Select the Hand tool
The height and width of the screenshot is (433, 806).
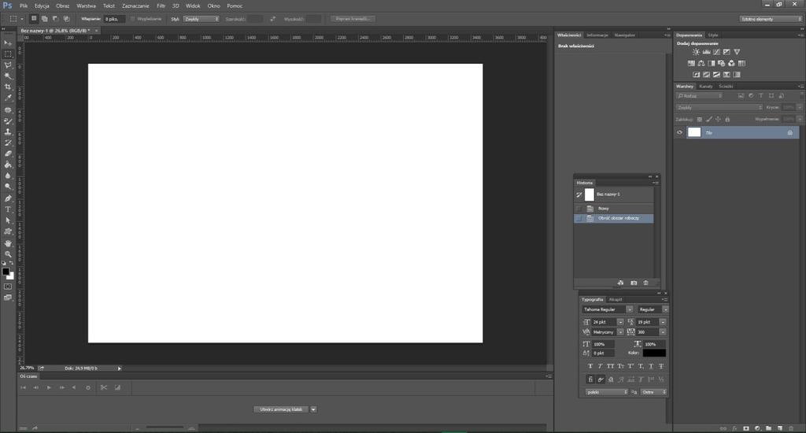coord(8,243)
